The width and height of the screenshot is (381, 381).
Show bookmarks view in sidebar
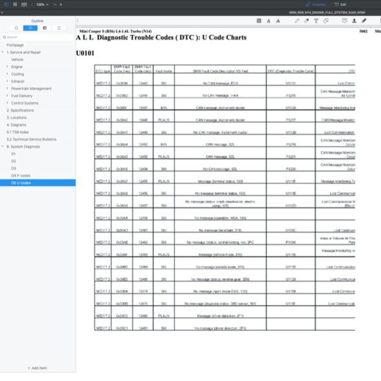point(45,29)
